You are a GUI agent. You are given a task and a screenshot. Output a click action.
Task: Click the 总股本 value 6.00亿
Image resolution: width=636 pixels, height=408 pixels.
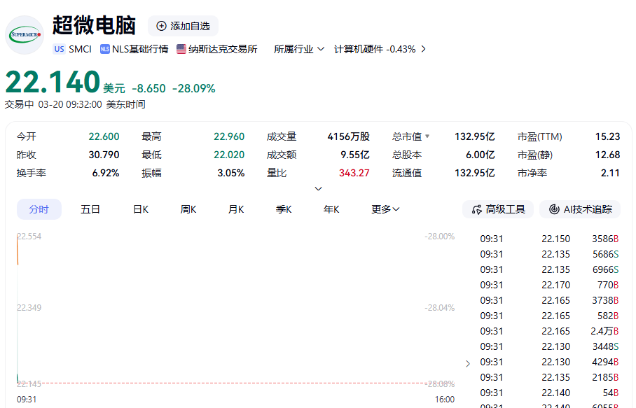pyautogui.click(x=481, y=155)
